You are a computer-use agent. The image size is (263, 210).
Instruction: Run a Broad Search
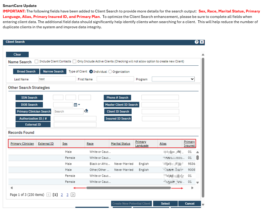(26, 71)
